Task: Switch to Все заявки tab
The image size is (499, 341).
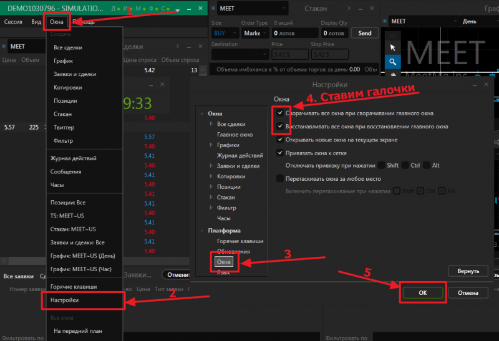Action: (x=19, y=276)
